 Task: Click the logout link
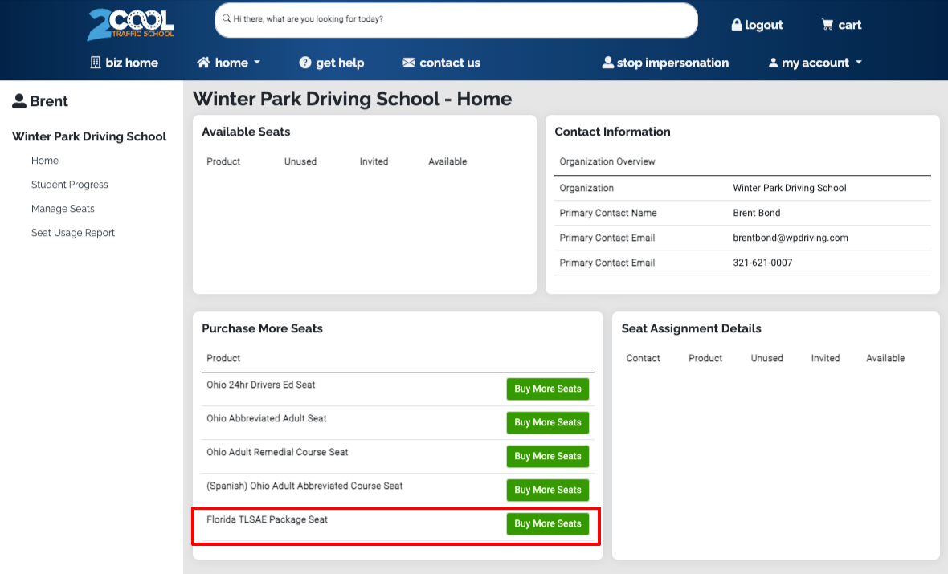click(x=757, y=25)
